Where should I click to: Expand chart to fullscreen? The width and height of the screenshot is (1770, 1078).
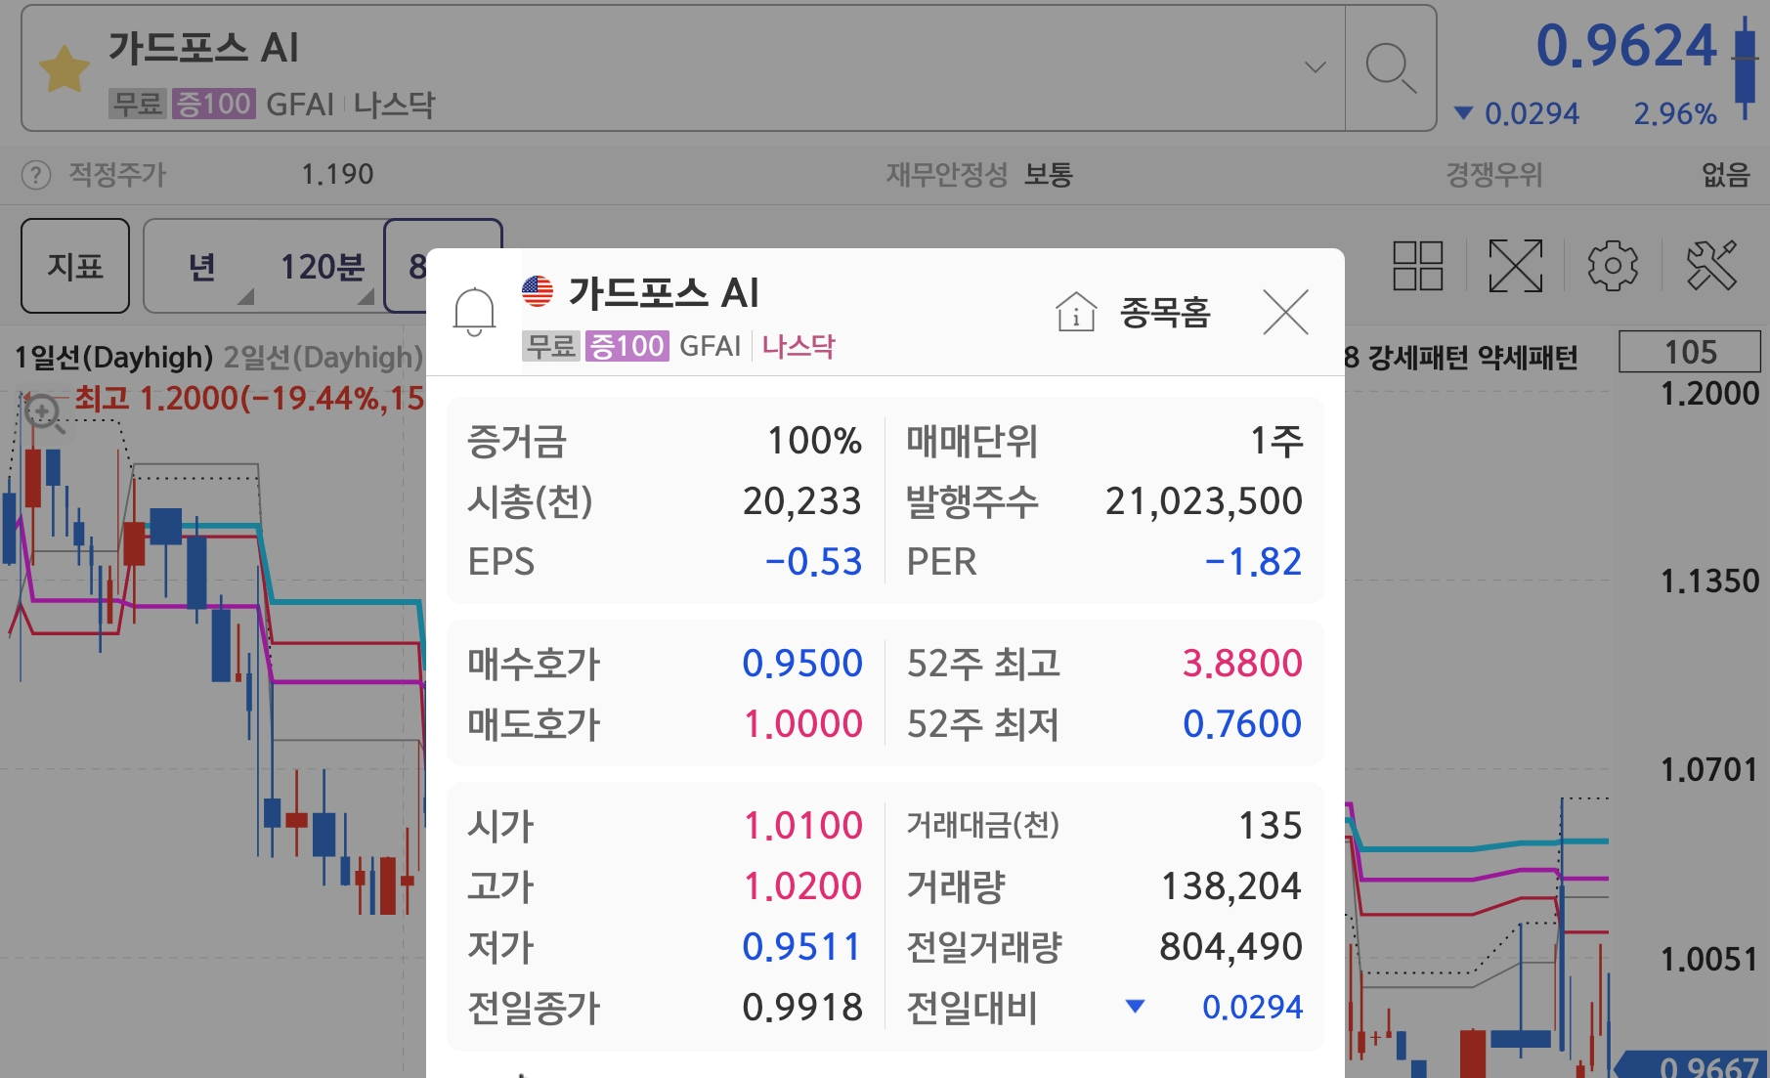(x=1515, y=266)
